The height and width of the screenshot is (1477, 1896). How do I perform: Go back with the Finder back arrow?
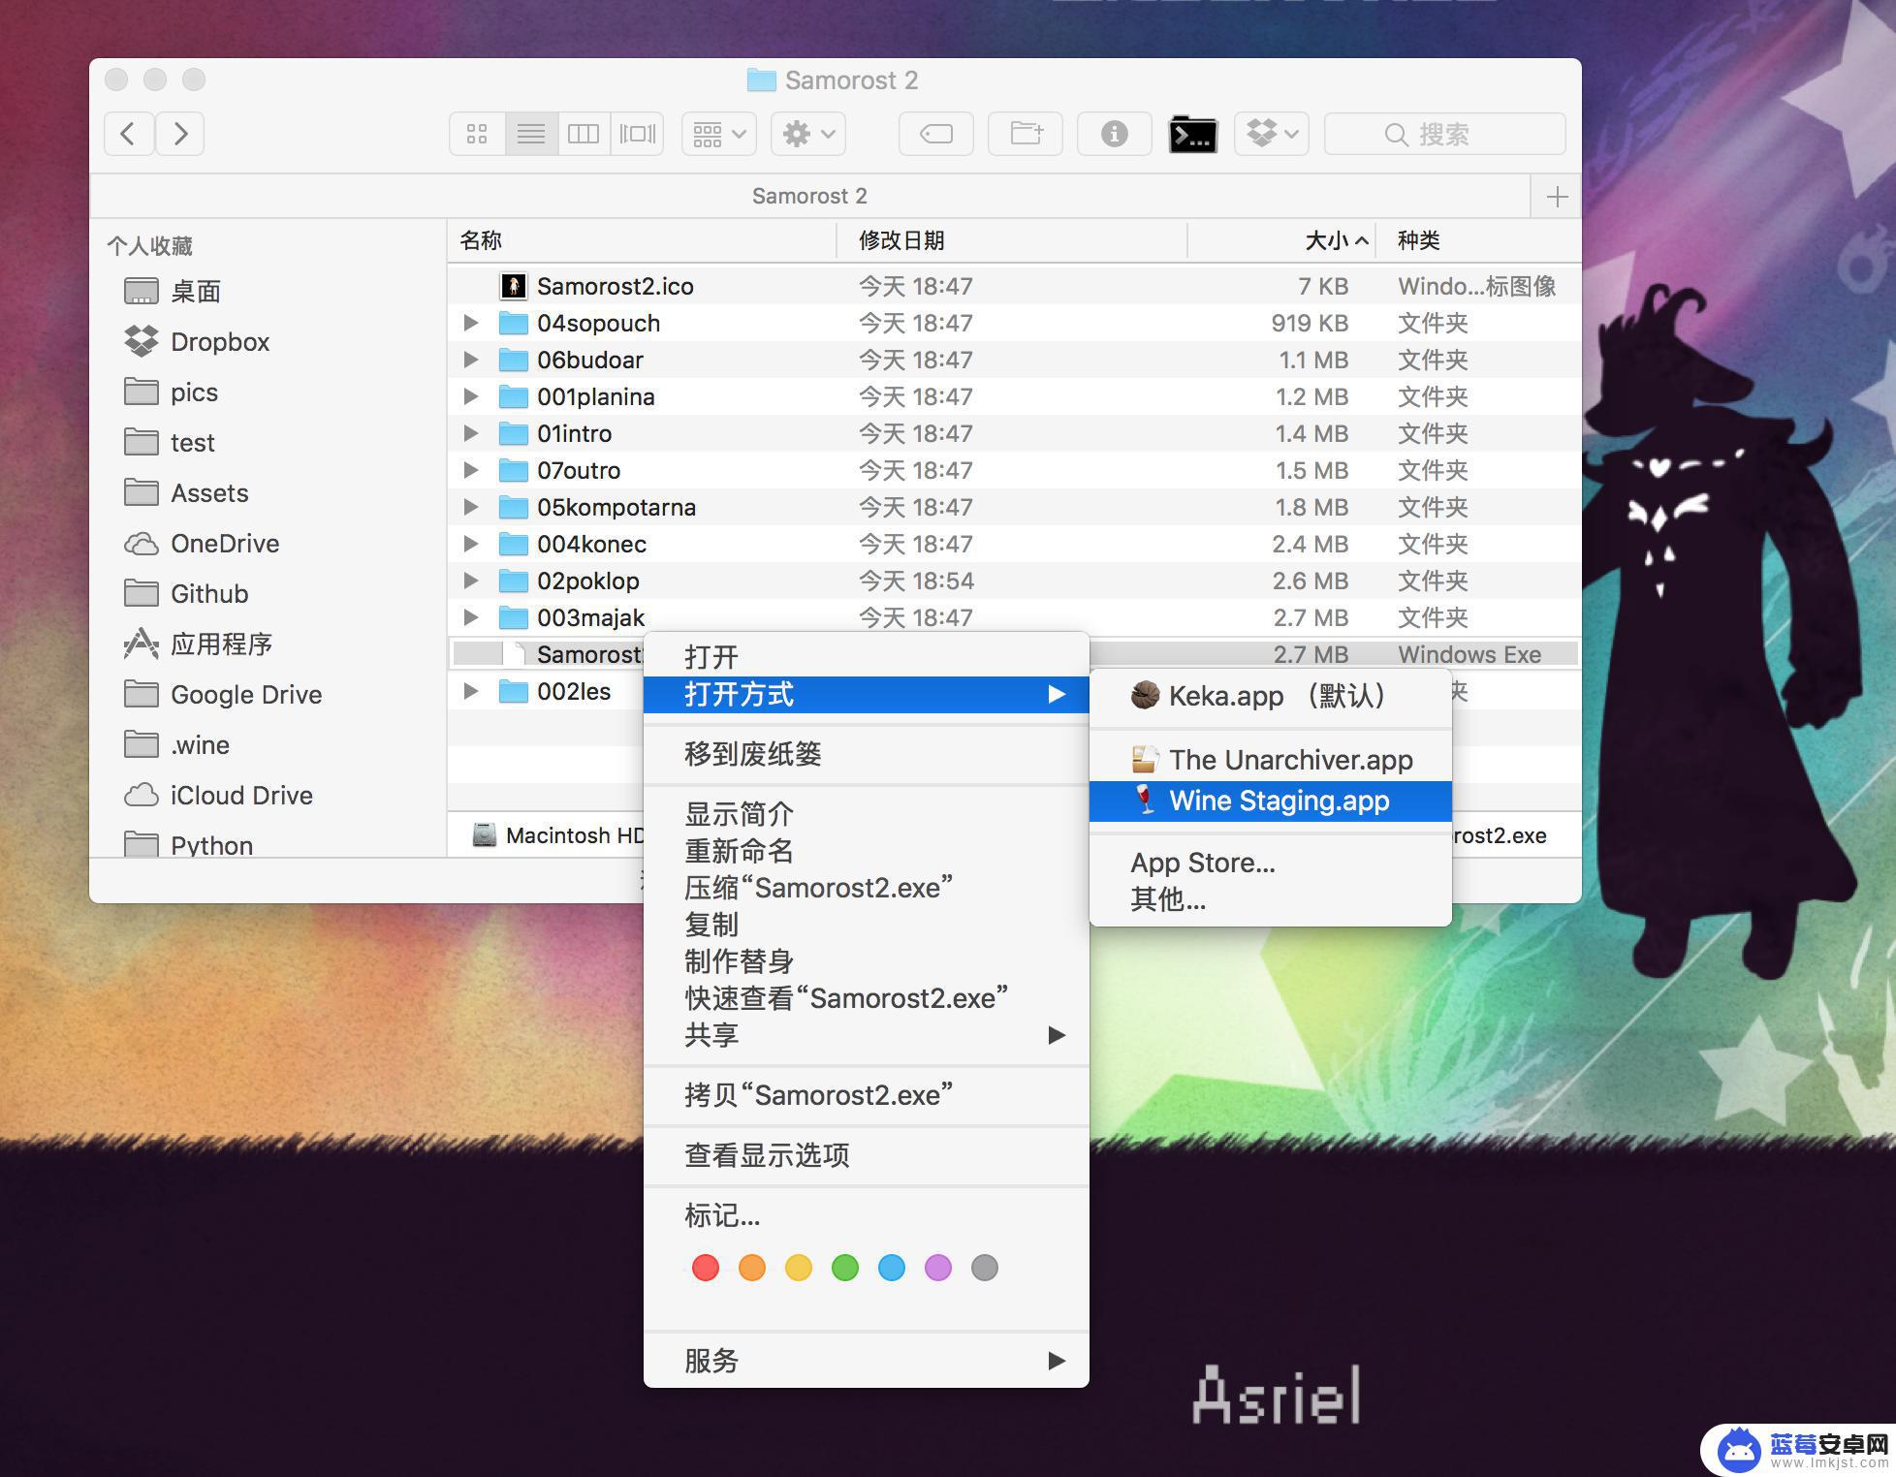coord(129,134)
